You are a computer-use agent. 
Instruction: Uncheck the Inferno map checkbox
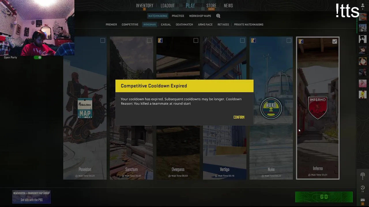(334, 41)
